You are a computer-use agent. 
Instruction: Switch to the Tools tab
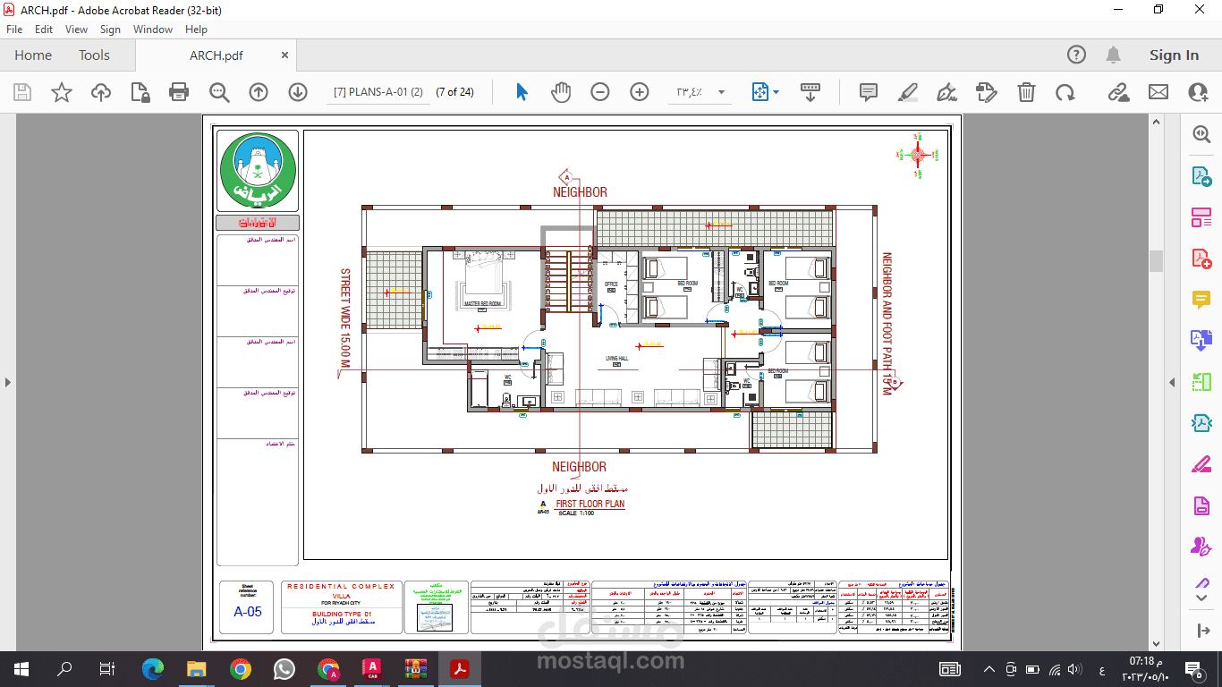click(x=94, y=55)
